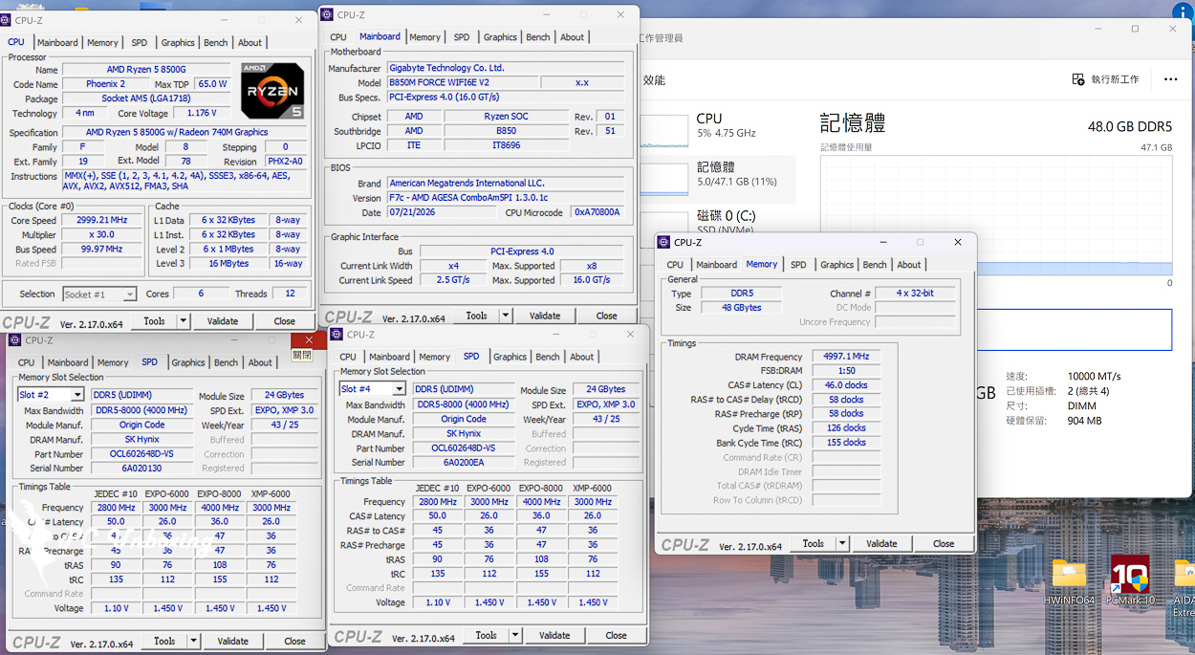Open the HWiNFO64 folder on the desktop
Screen dimensions: 1195x655
[1069, 580]
